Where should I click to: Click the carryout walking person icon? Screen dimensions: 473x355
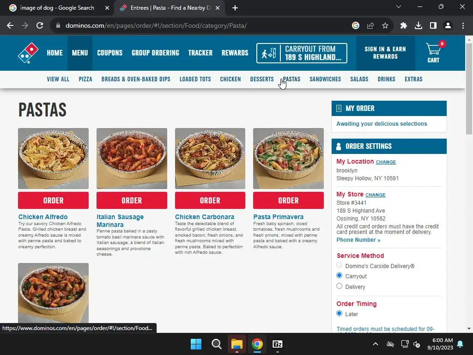click(x=268, y=53)
